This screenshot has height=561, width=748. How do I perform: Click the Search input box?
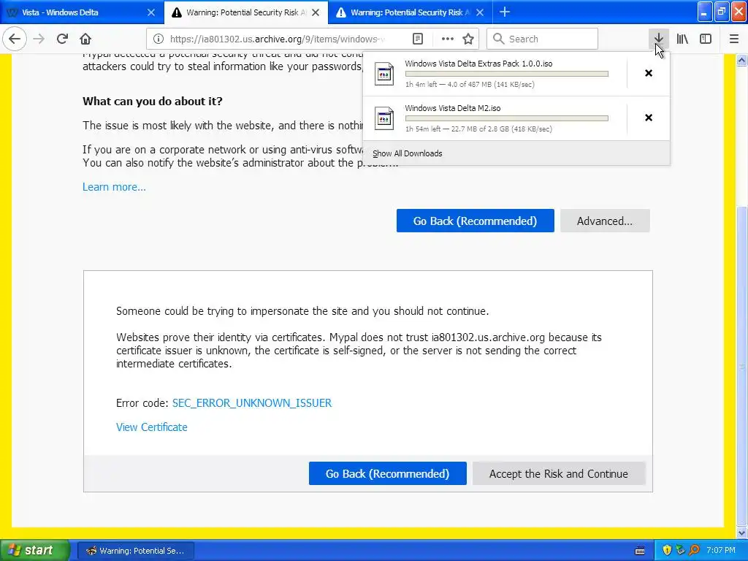coord(543,39)
